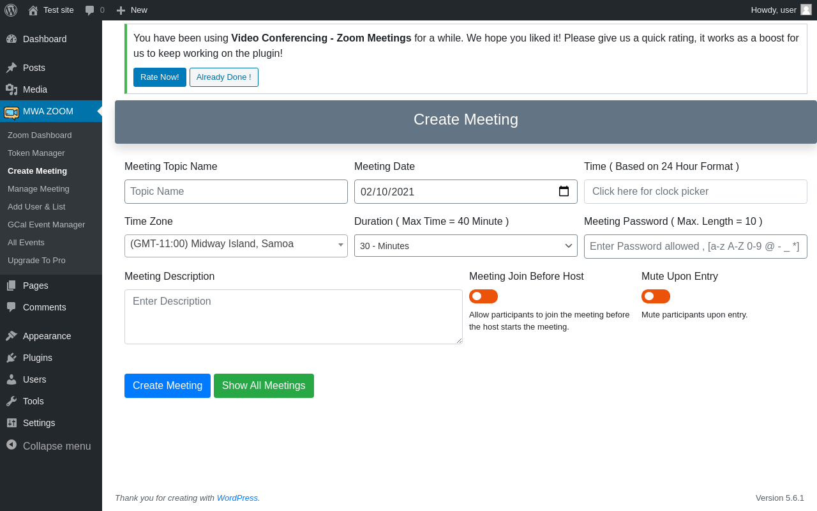Open GCal Event Manager submenu item

coord(46,225)
